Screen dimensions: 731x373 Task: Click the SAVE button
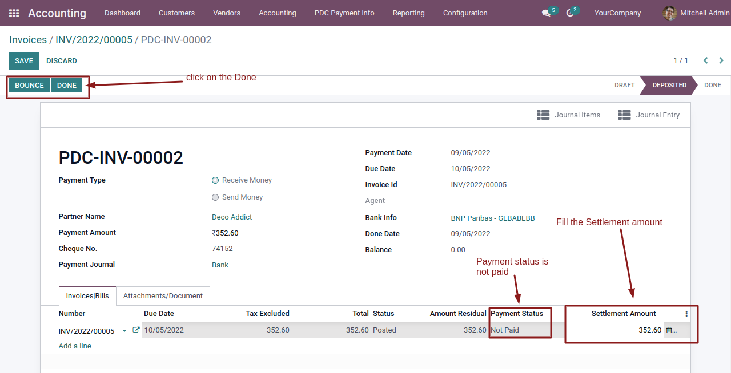click(x=24, y=61)
